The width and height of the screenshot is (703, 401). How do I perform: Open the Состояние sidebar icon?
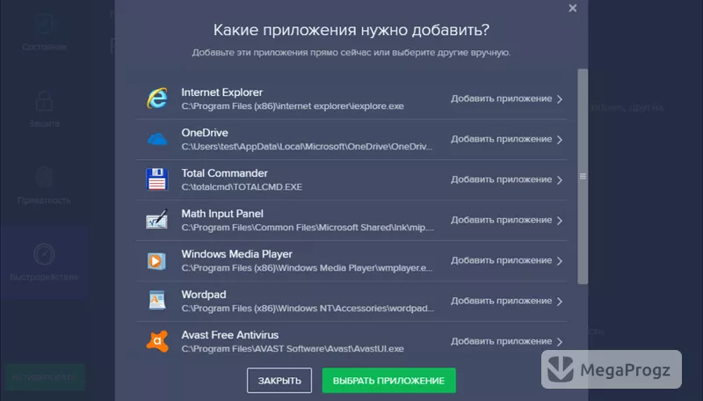coord(44,25)
